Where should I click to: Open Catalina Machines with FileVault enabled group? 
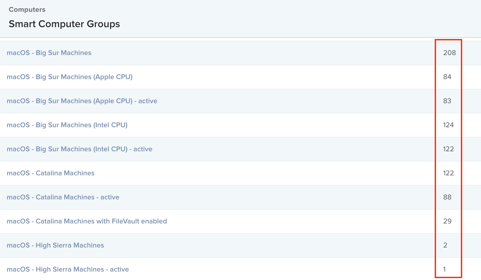[87, 221]
